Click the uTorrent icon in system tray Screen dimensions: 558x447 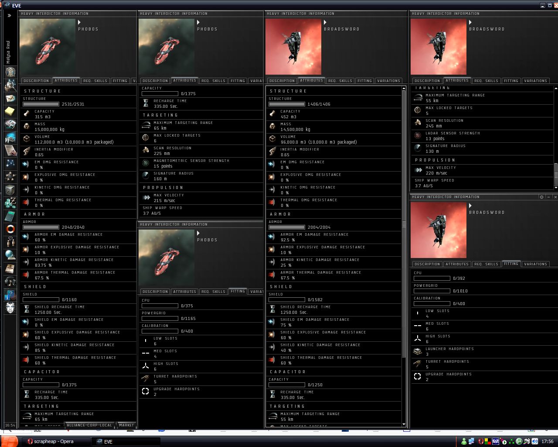point(519,441)
